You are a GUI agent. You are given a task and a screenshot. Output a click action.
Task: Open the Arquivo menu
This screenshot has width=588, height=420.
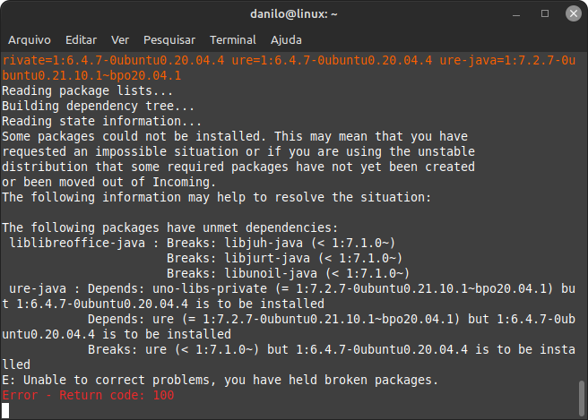[30, 39]
